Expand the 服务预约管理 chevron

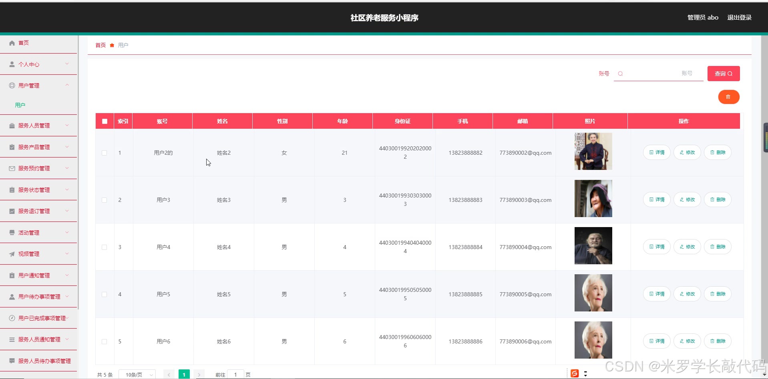[x=67, y=168]
